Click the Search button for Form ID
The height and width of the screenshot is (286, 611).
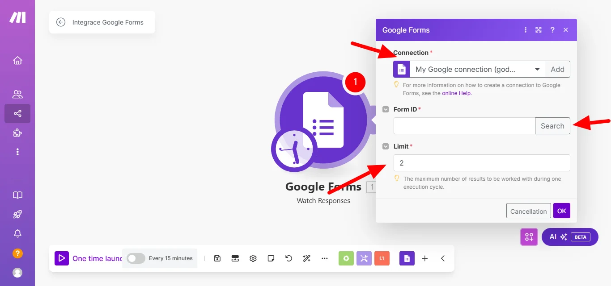[552, 126]
